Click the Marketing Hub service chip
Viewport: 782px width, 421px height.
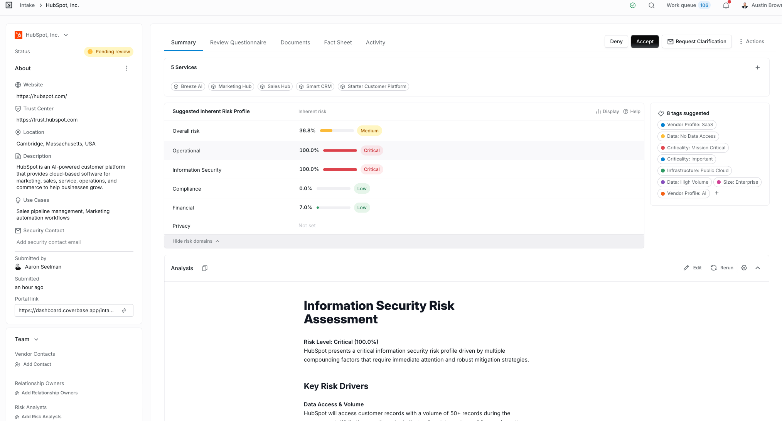point(231,86)
